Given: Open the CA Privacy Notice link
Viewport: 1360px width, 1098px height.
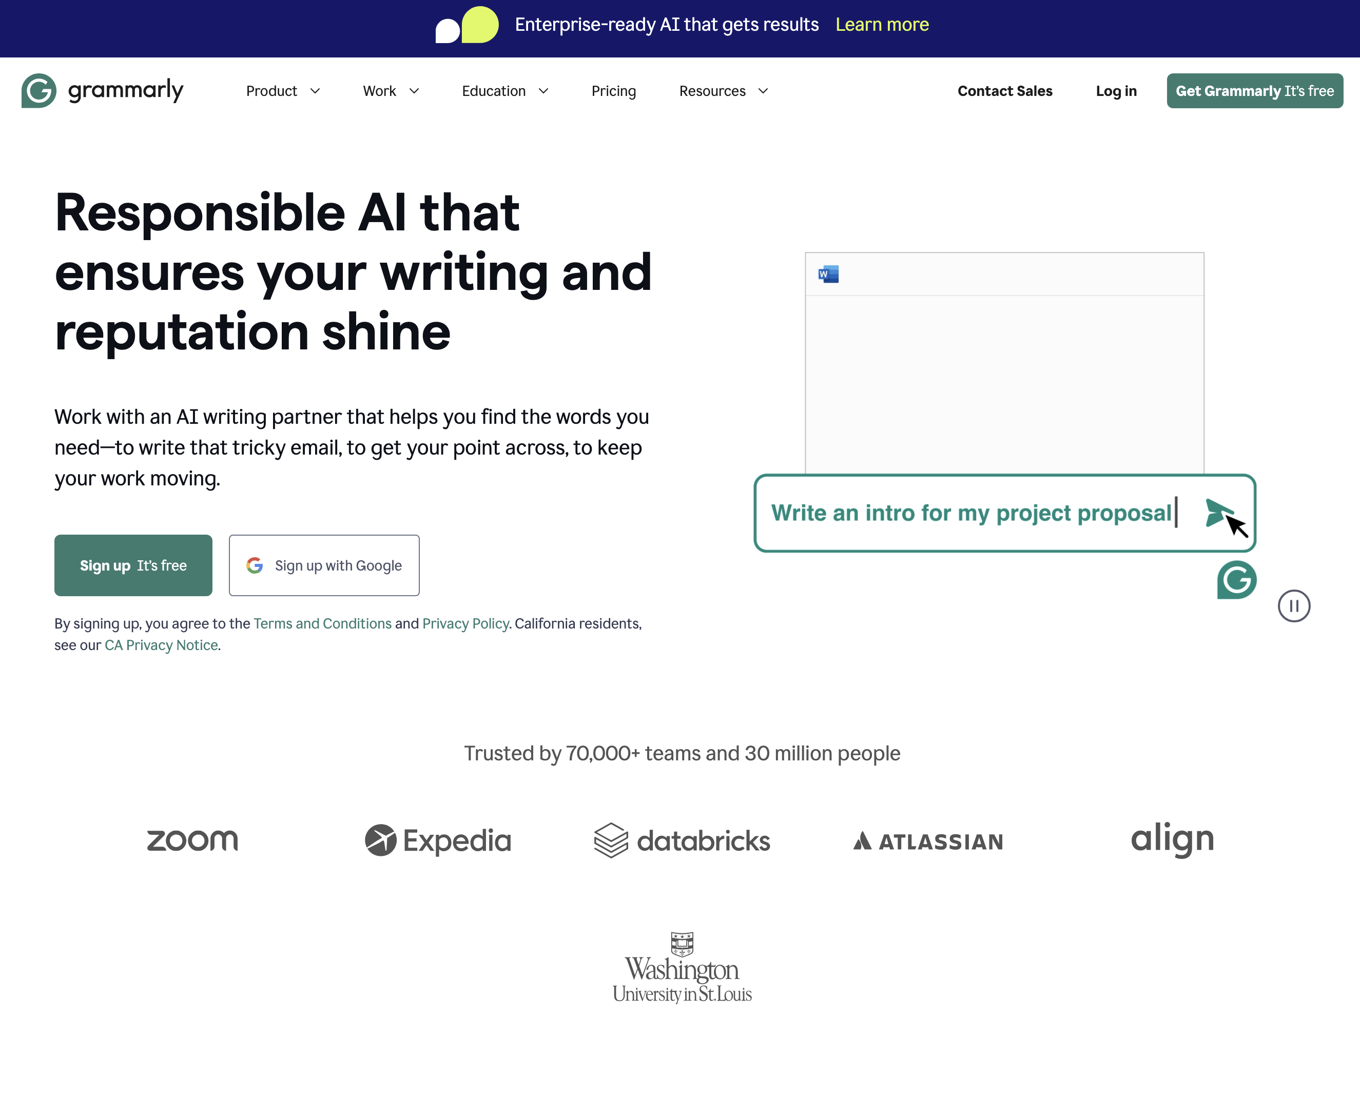Looking at the screenshot, I should click(161, 645).
